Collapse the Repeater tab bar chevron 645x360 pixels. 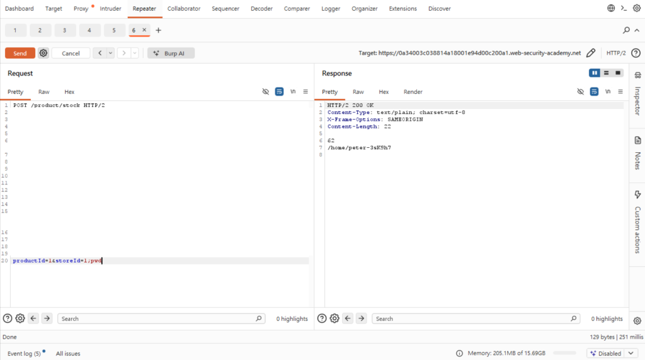pos(637,30)
